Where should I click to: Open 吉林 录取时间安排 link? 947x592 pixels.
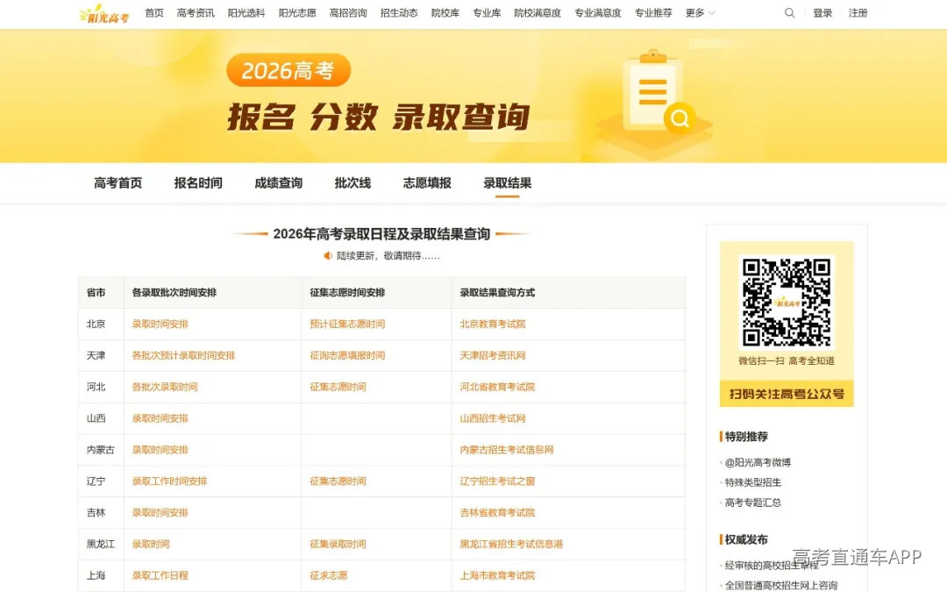pos(160,512)
